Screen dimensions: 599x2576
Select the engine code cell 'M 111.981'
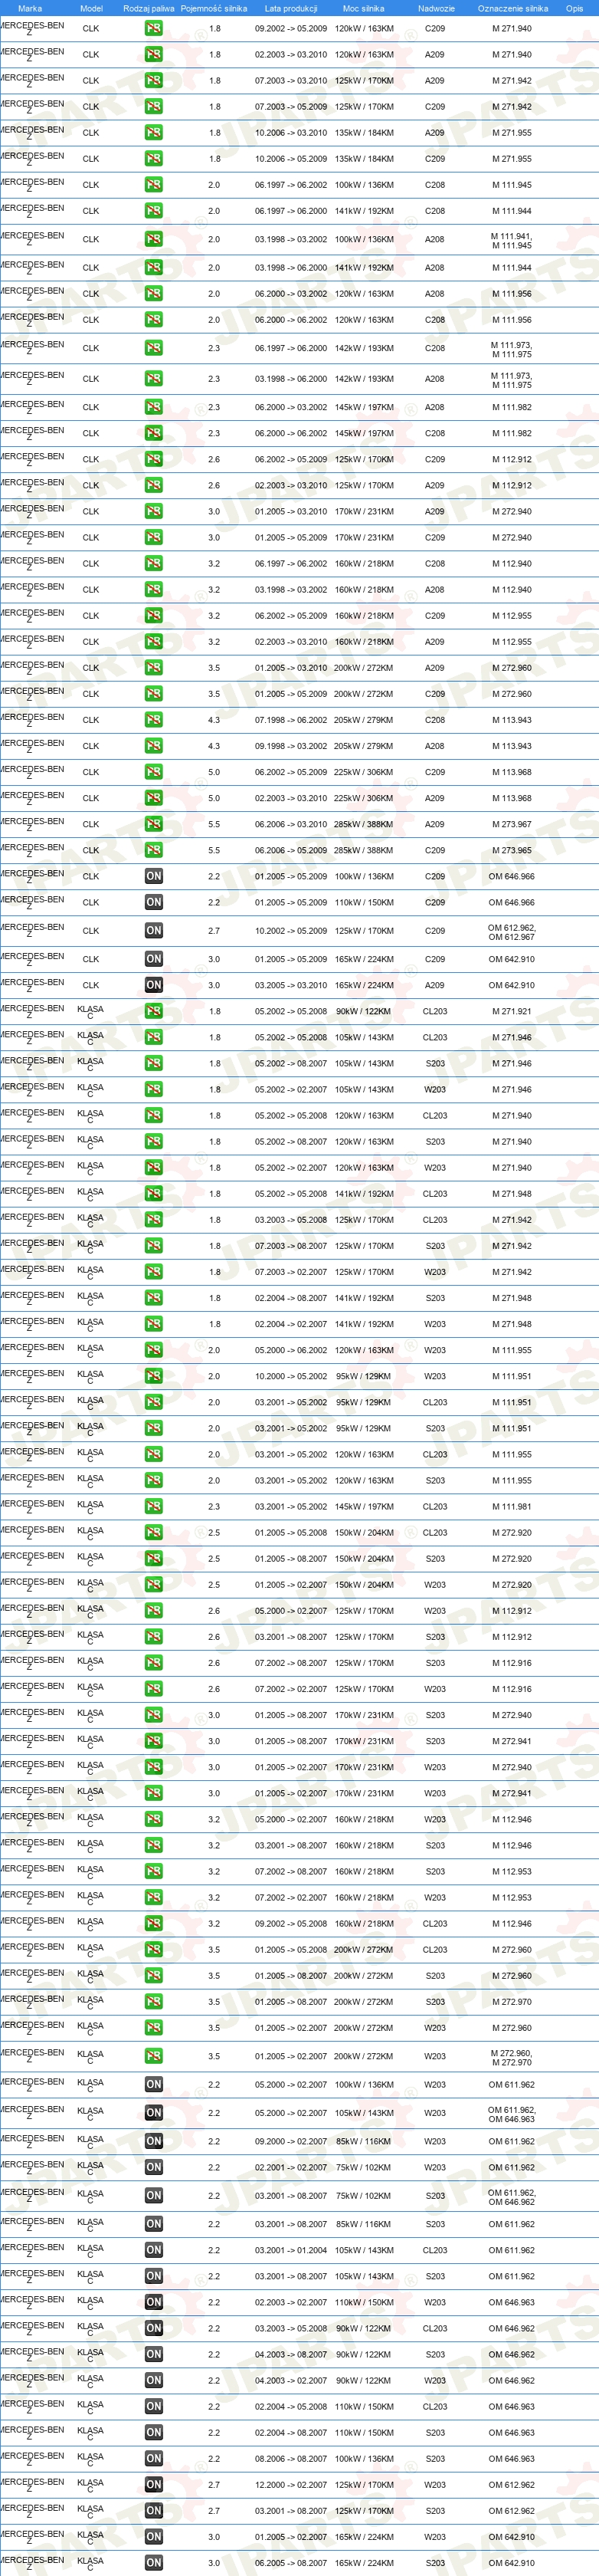point(511,1506)
